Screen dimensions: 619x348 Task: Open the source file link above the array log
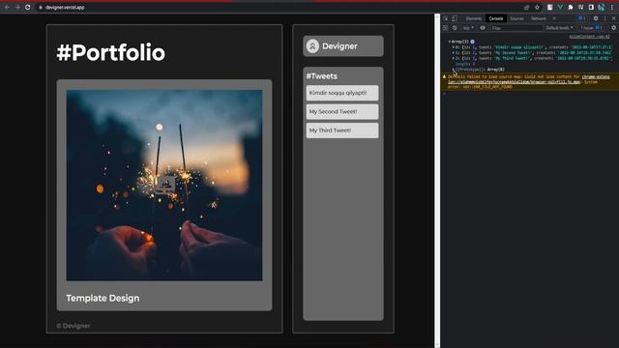tap(589, 37)
